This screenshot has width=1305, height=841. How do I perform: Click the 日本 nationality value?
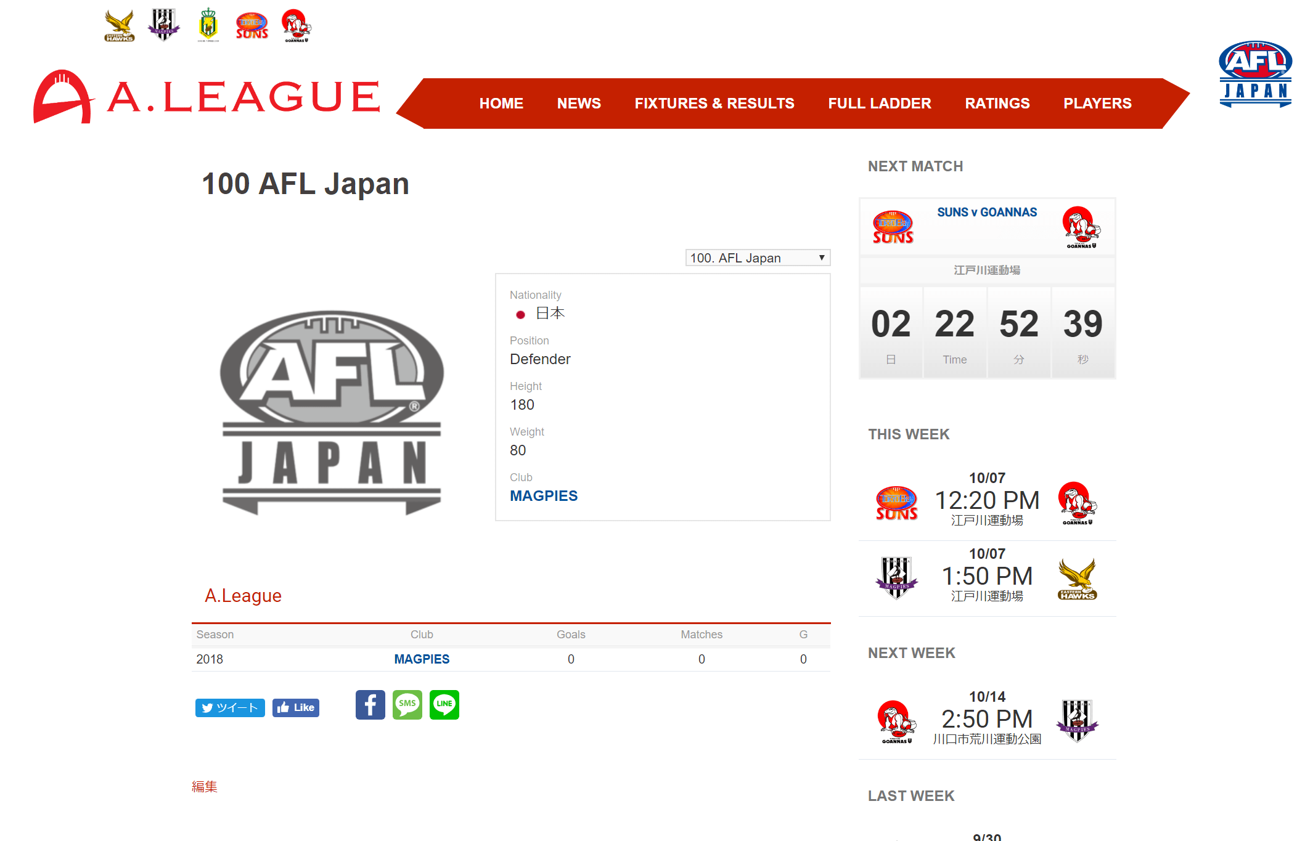(550, 313)
